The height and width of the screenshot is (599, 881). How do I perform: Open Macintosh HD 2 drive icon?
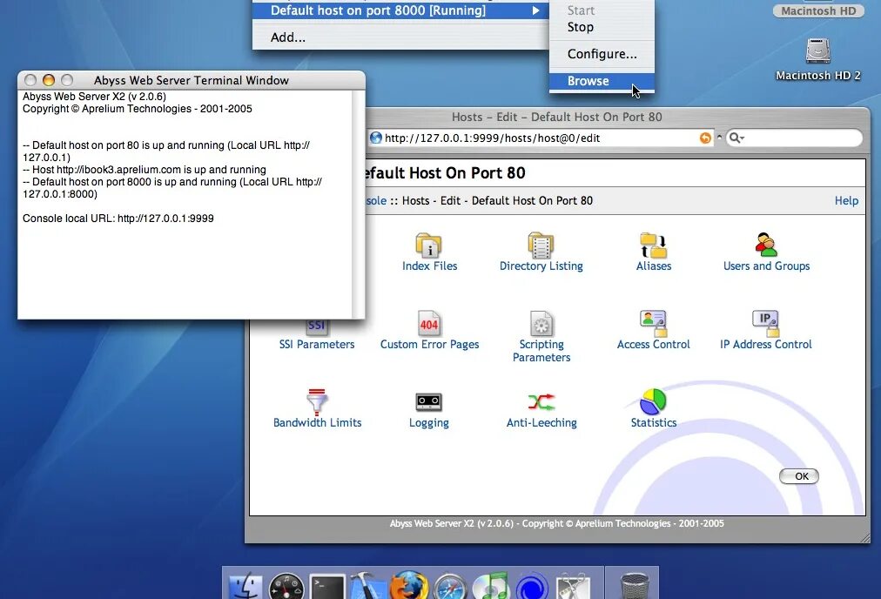click(817, 50)
